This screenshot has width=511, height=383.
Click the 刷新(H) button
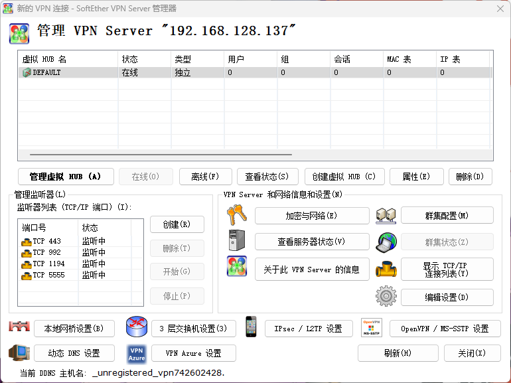(x=398, y=353)
